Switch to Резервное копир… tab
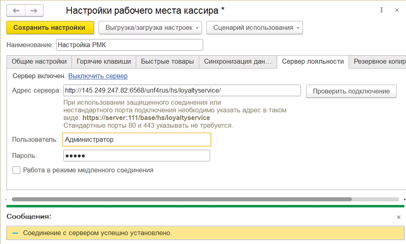406x244 pixels. coord(378,62)
